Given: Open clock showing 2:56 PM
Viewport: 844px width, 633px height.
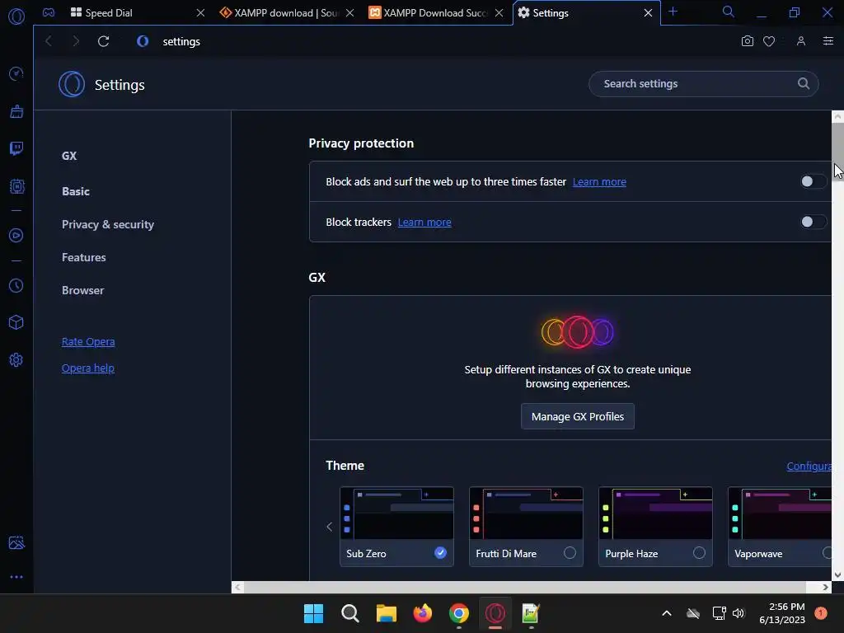Looking at the screenshot, I should point(782,613).
